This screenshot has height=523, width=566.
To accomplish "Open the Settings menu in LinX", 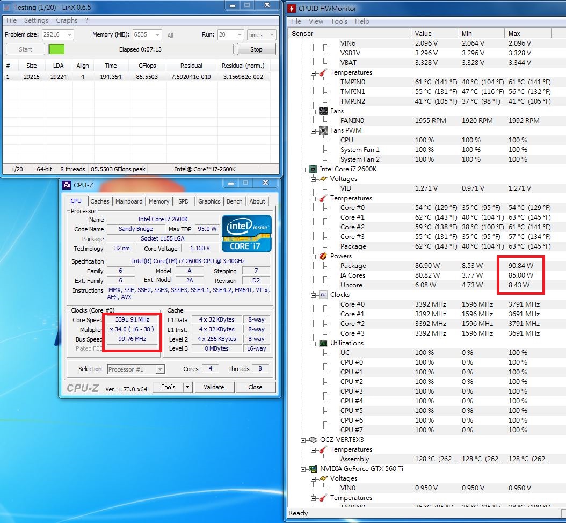I will tap(36, 20).
